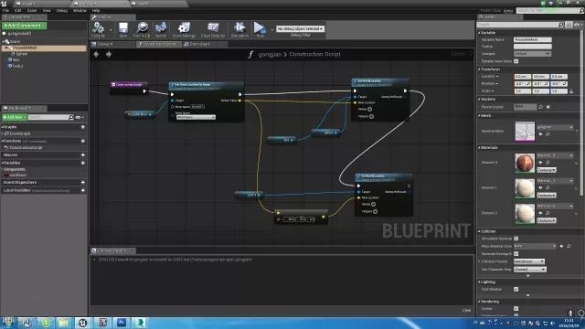Click the Variable Name input field
This screenshot has height=329, width=585.
[532, 39]
